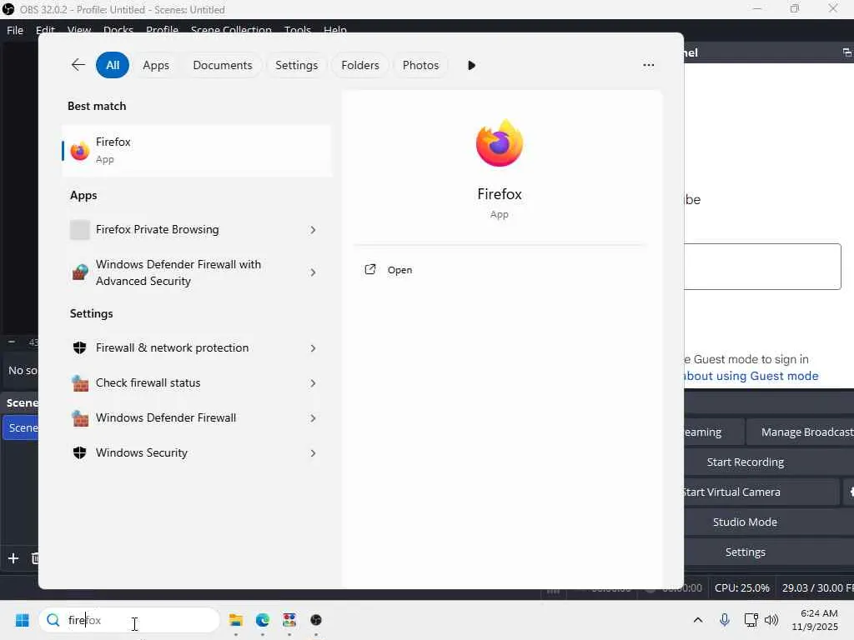Image resolution: width=854 pixels, height=640 pixels.
Task: Click Start Recording in OBS
Action: (768, 462)
